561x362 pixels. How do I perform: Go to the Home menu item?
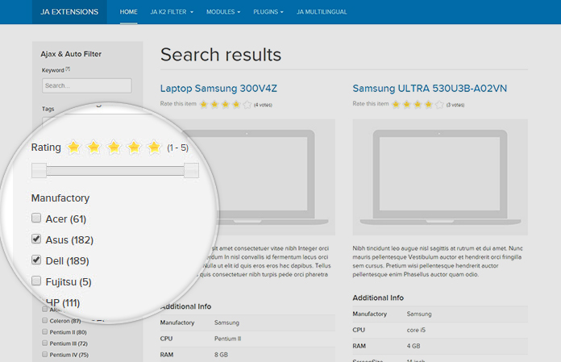click(x=128, y=12)
